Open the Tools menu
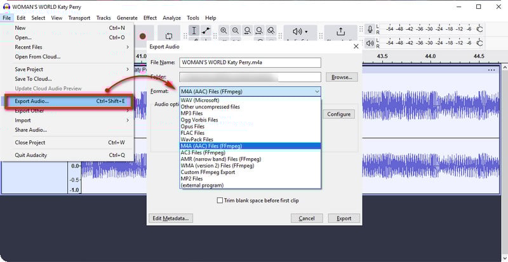The image size is (508, 262). (x=193, y=18)
